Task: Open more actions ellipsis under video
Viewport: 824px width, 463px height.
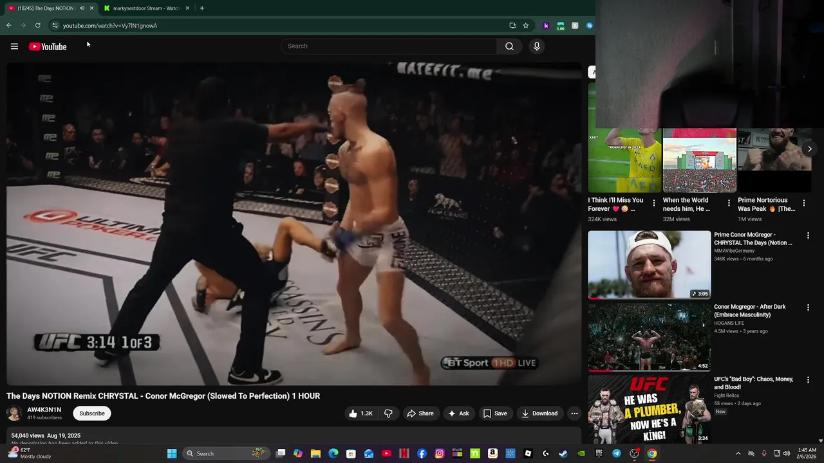Action: coord(574,413)
